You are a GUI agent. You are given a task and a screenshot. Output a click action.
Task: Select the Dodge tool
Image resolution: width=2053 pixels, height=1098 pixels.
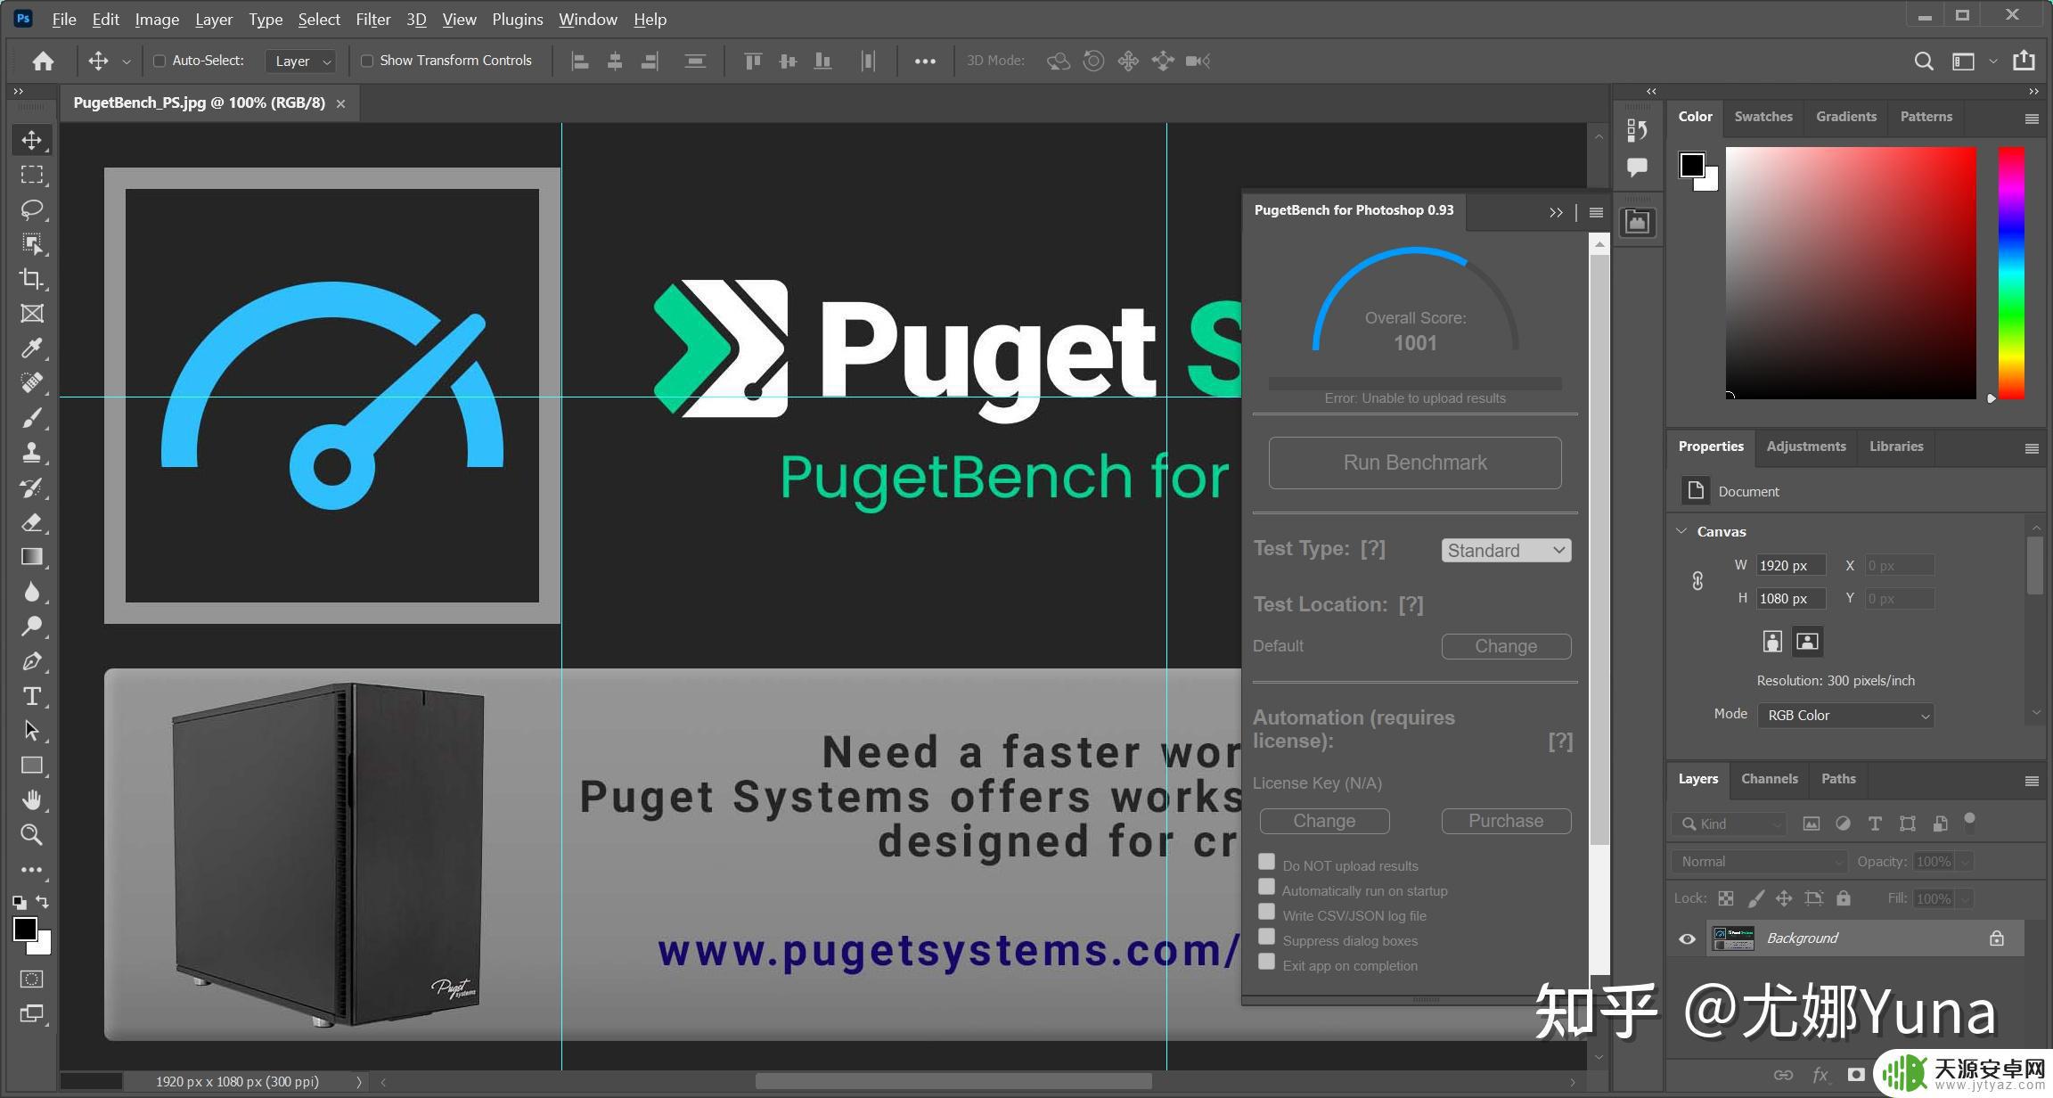(32, 627)
